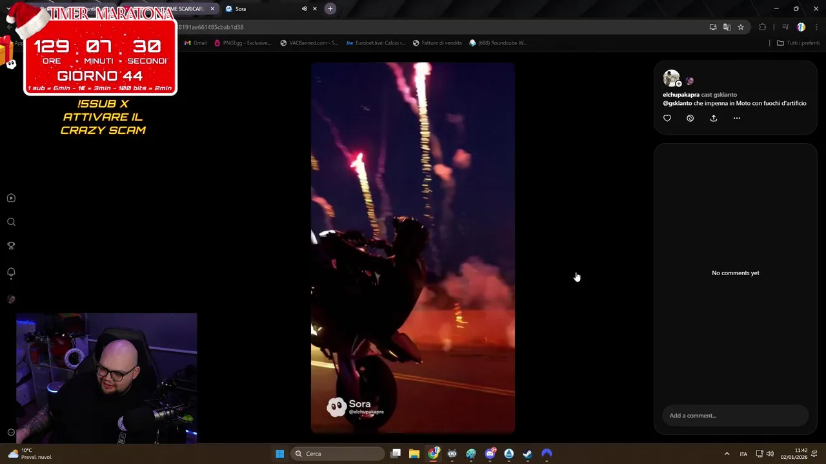Close the Sora browser tab
The image size is (826, 464).
(315, 9)
